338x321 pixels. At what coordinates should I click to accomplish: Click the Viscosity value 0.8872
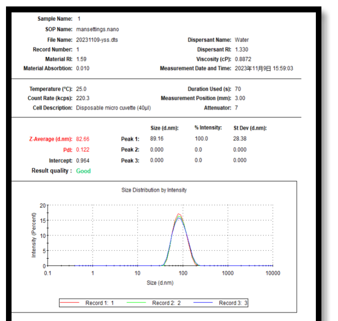243,59
